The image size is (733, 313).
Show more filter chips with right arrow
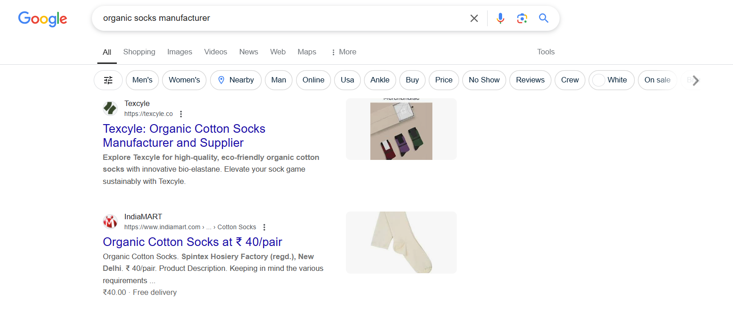(x=695, y=80)
